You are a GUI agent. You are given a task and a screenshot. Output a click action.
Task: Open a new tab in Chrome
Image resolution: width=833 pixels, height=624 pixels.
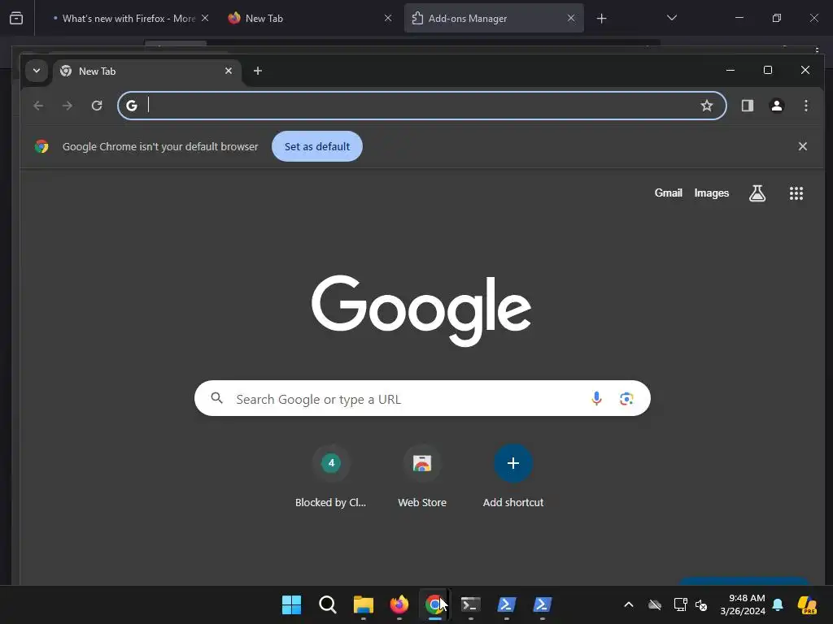coord(258,71)
